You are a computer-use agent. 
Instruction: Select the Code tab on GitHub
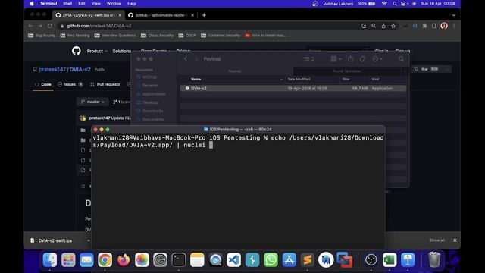pos(43,84)
